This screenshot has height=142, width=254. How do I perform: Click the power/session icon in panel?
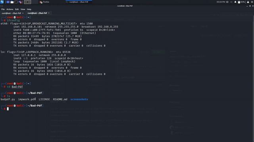(x=252, y=2)
